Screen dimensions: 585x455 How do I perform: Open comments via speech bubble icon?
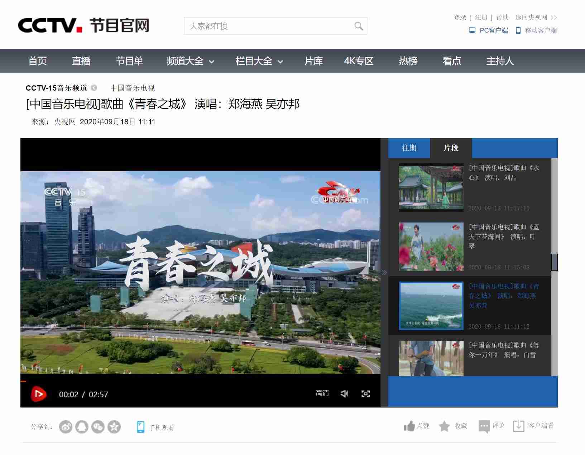click(x=484, y=426)
